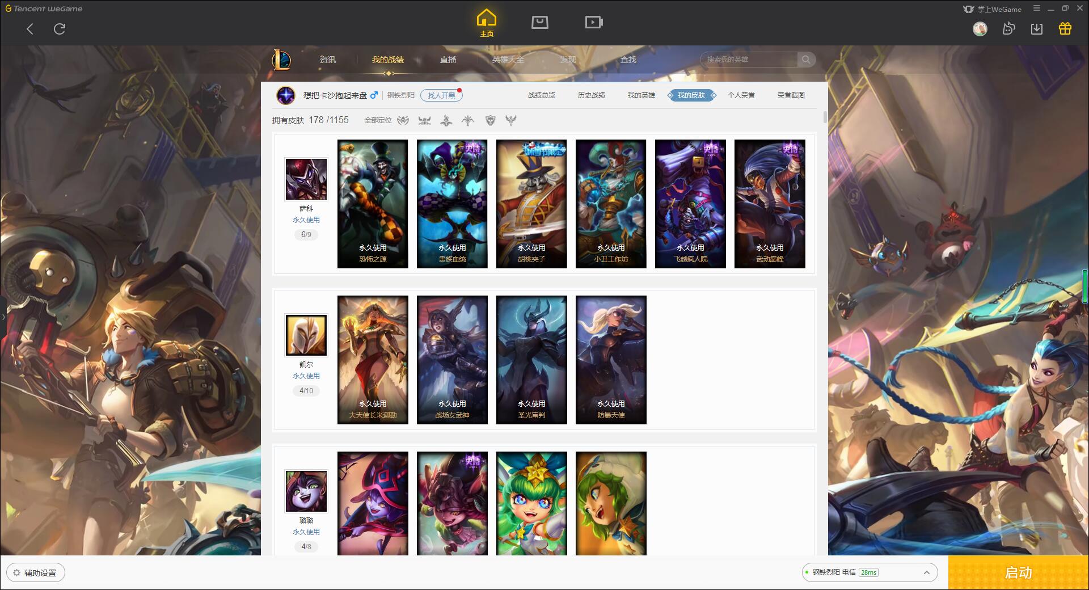Open the 直播 live stream tab
This screenshot has width=1089, height=590.
point(448,60)
